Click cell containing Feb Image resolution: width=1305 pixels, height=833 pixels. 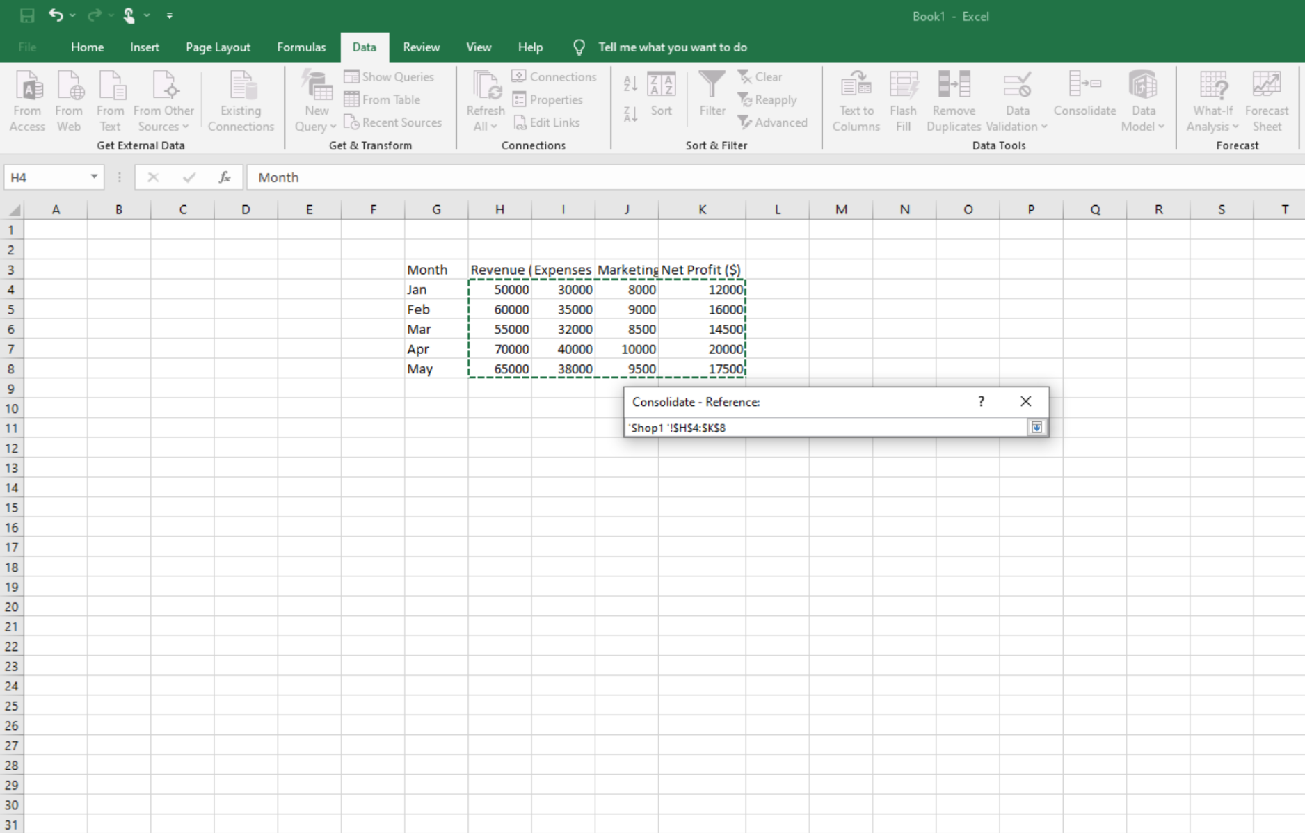coord(436,309)
